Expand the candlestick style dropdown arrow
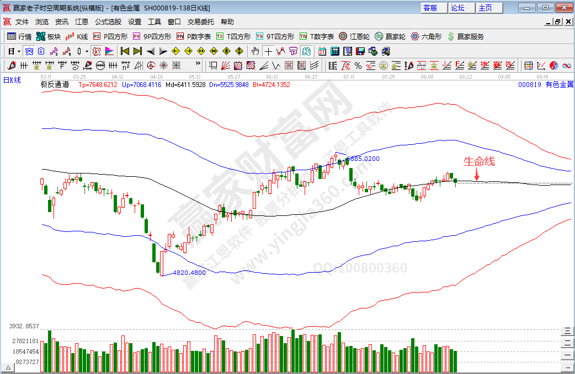 coord(87,51)
